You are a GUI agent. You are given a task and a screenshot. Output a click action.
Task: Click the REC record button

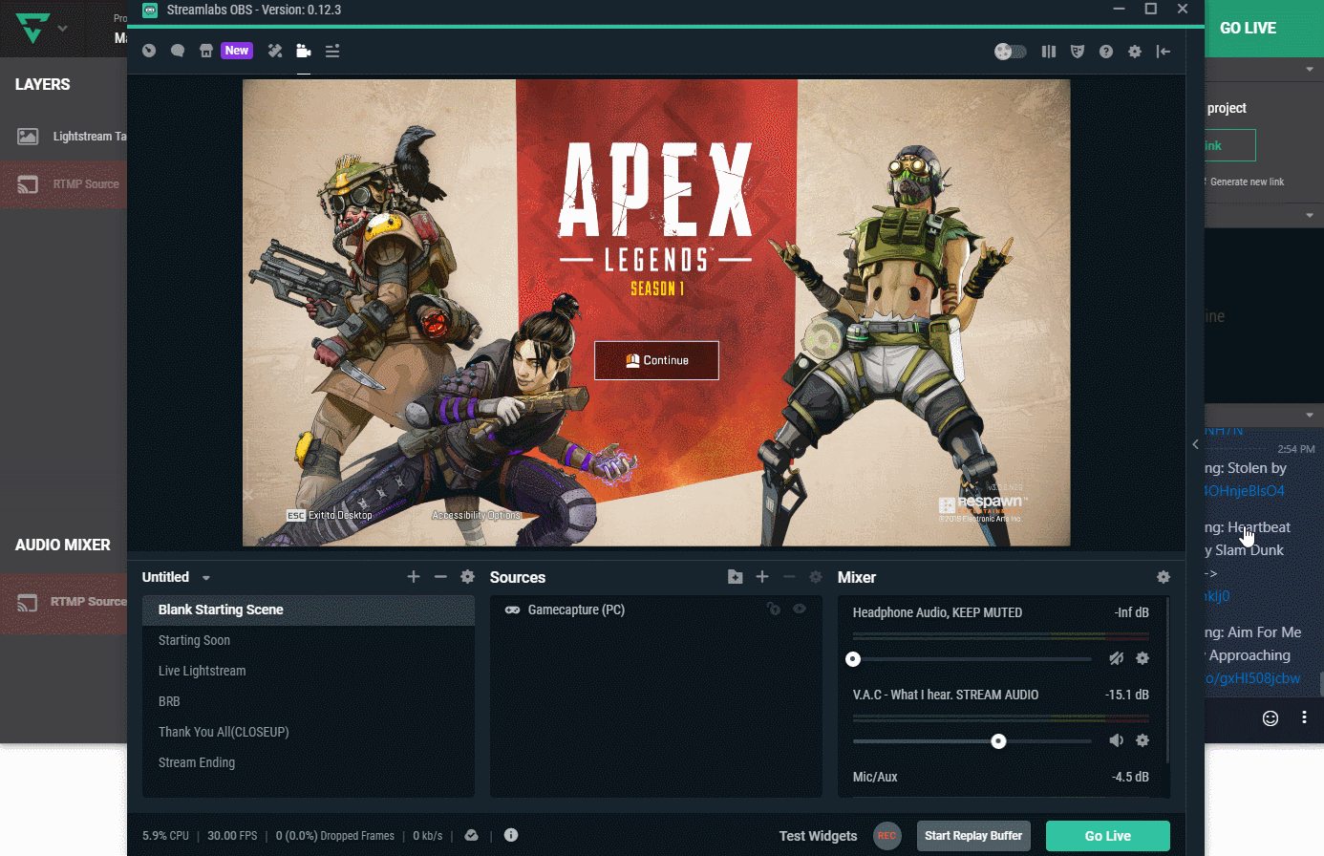(x=886, y=835)
